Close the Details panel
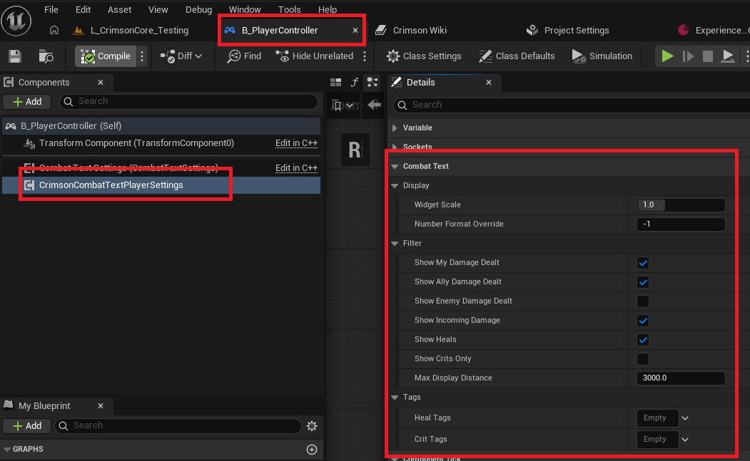The width and height of the screenshot is (750, 461). [488, 82]
